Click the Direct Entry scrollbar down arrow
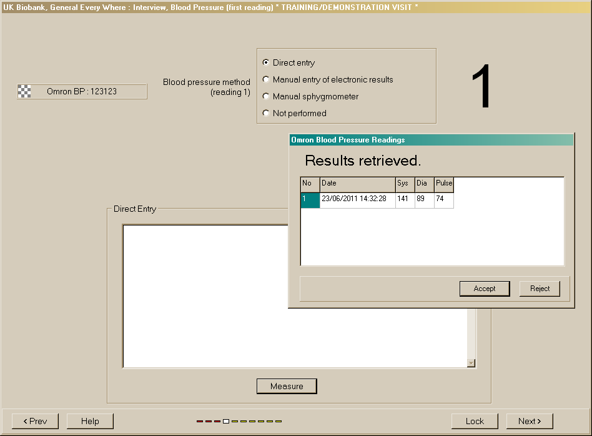This screenshot has width=592, height=436. (471, 363)
